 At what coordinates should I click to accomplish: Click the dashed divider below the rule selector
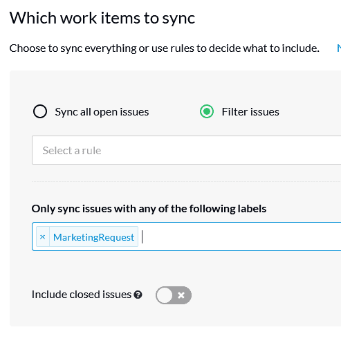pyautogui.click(x=186, y=181)
